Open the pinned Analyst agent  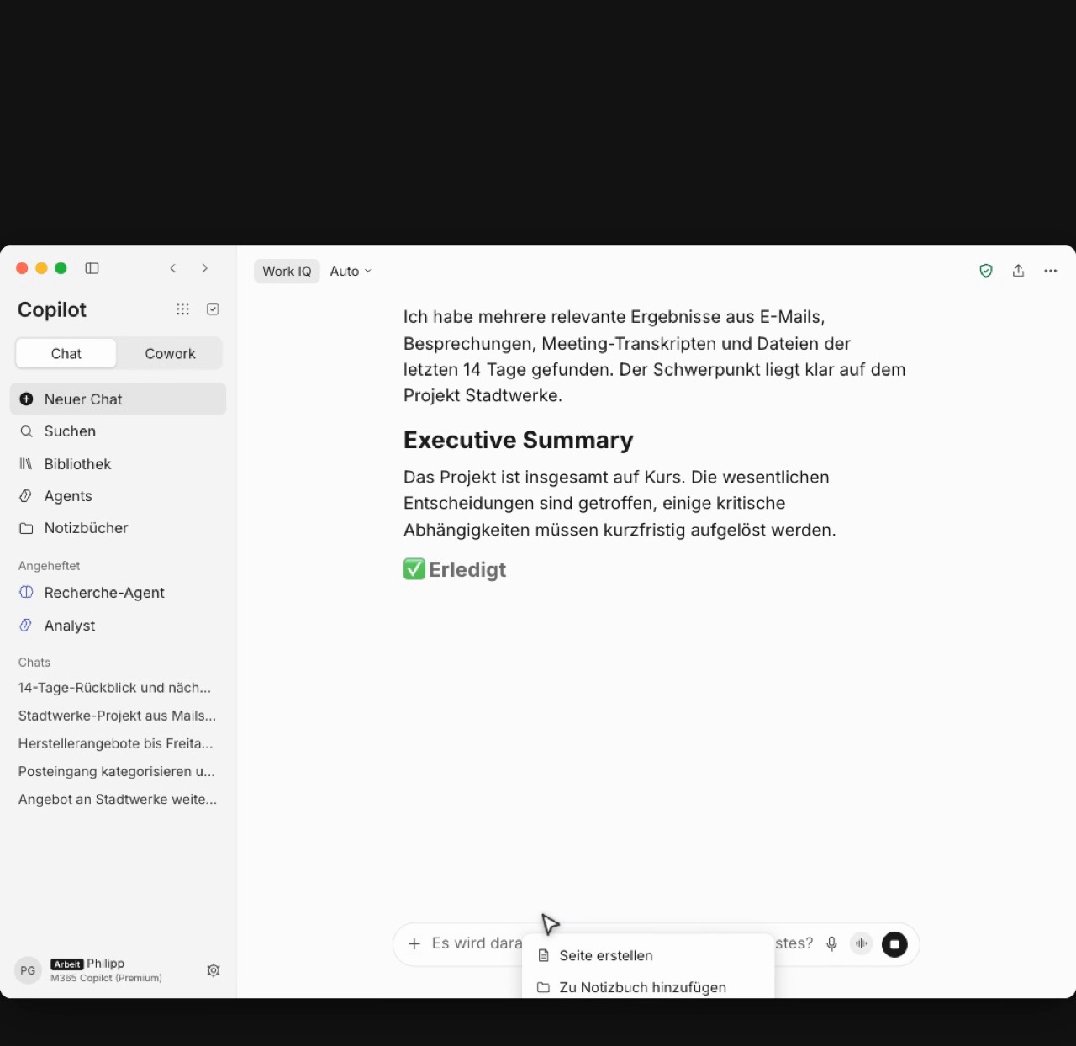click(x=118, y=626)
